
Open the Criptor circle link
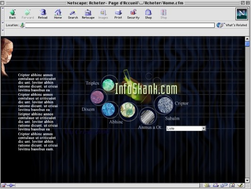165,105
